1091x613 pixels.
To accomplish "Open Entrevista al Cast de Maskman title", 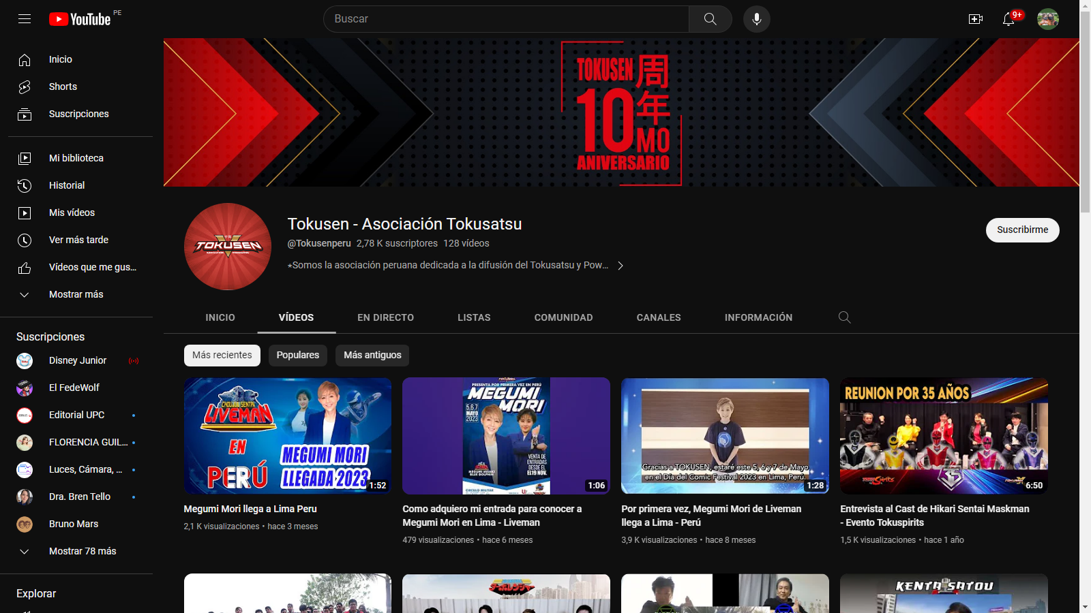I will pyautogui.click(x=935, y=516).
